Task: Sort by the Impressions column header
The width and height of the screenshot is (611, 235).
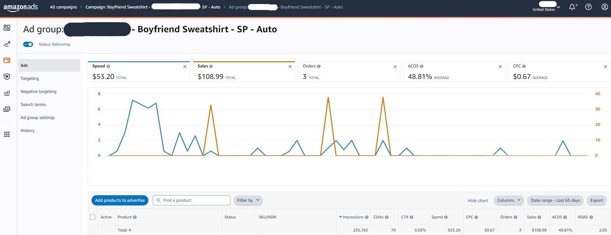Action: tap(353, 217)
